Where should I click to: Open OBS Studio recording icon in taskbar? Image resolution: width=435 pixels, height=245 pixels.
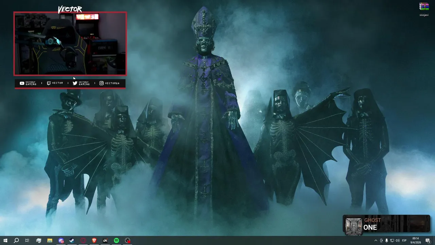point(127,241)
